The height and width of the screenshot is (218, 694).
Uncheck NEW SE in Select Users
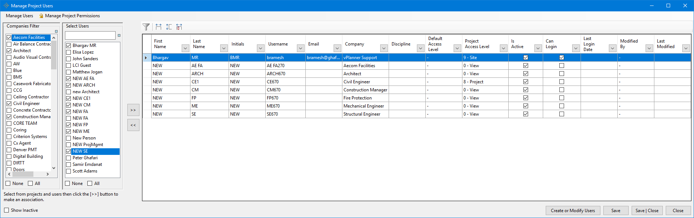tap(68, 151)
